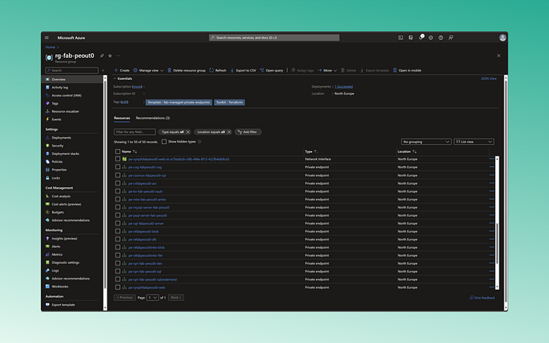This screenshot has height=343, width=549.
Task: Open the No grouping dropdown
Action: 425,142
